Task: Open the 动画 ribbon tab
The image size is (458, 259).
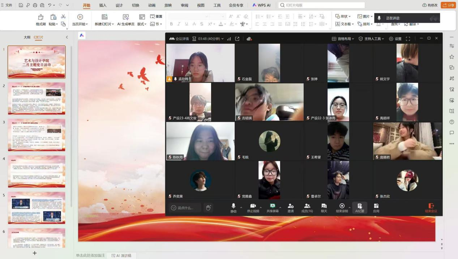Action: (151, 5)
